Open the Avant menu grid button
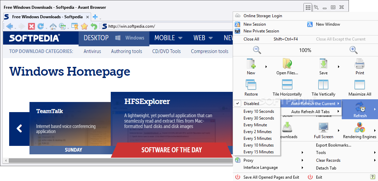The height and width of the screenshot is (181, 378). coord(308,7)
